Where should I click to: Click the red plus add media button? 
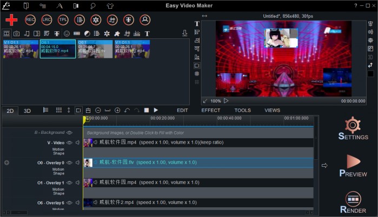coord(11,20)
